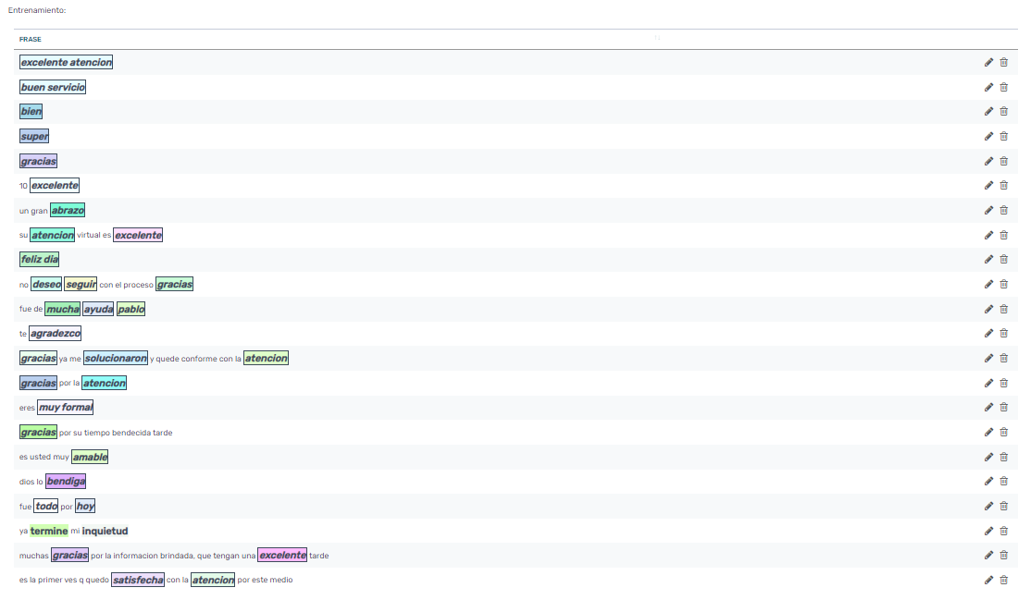
Task: Trash the 'un gran abrazo' phrase
Action: coord(1004,210)
